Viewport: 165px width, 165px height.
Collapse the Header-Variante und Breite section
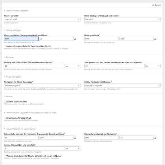coord(5,11)
